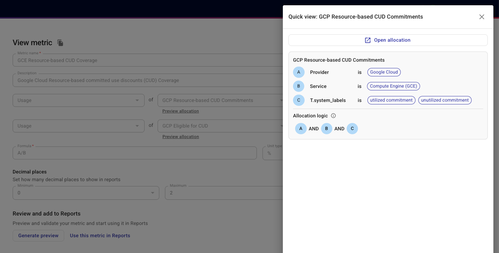Copy metric icon beside View metric
499x253 pixels.
[x=60, y=43]
